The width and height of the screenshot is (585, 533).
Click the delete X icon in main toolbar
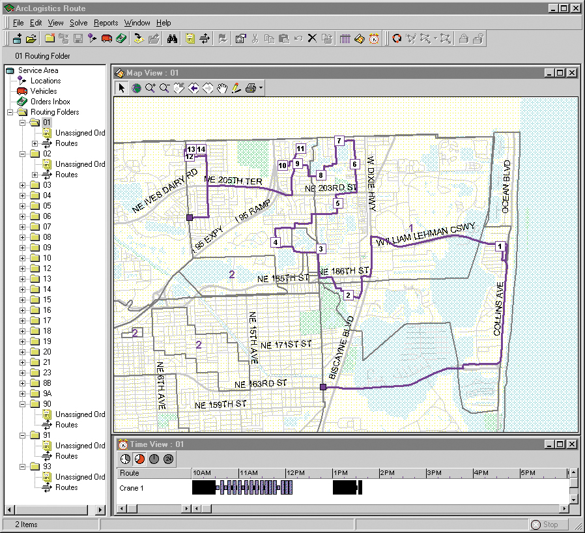tap(311, 38)
